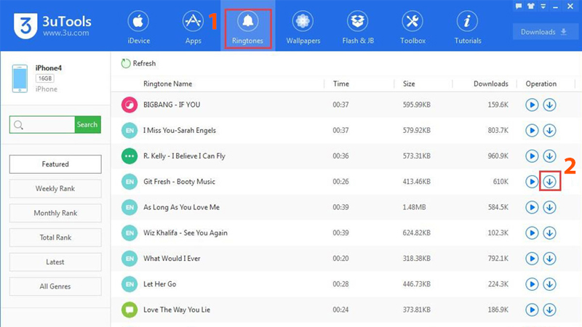Download Git Fresh - Booty Music ringtone
Screen dimensions: 582x327
pos(550,182)
